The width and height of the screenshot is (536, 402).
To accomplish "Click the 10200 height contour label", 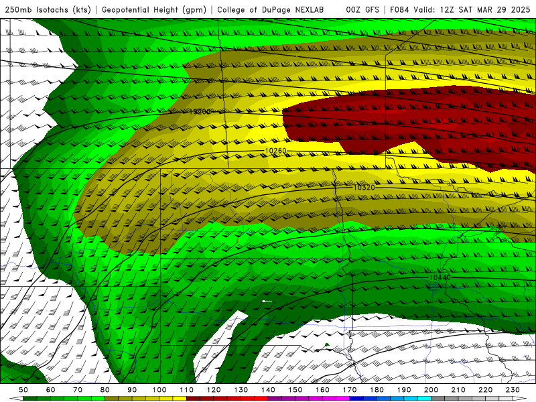I will pyautogui.click(x=200, y=112).
